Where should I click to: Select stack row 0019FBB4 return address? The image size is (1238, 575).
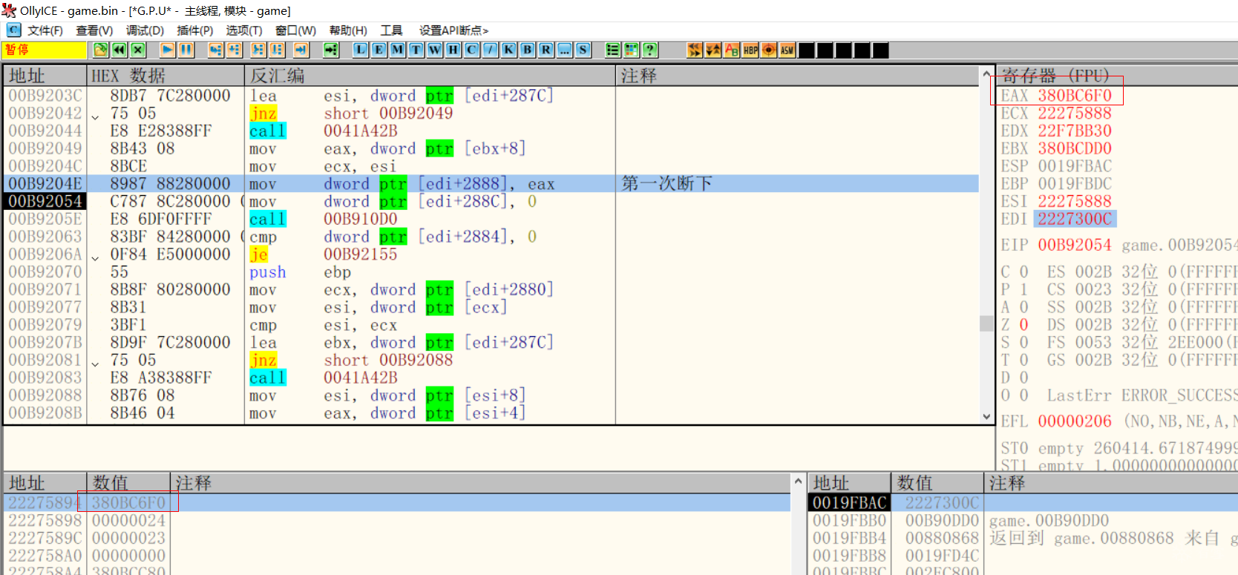tap(1023, 538)
